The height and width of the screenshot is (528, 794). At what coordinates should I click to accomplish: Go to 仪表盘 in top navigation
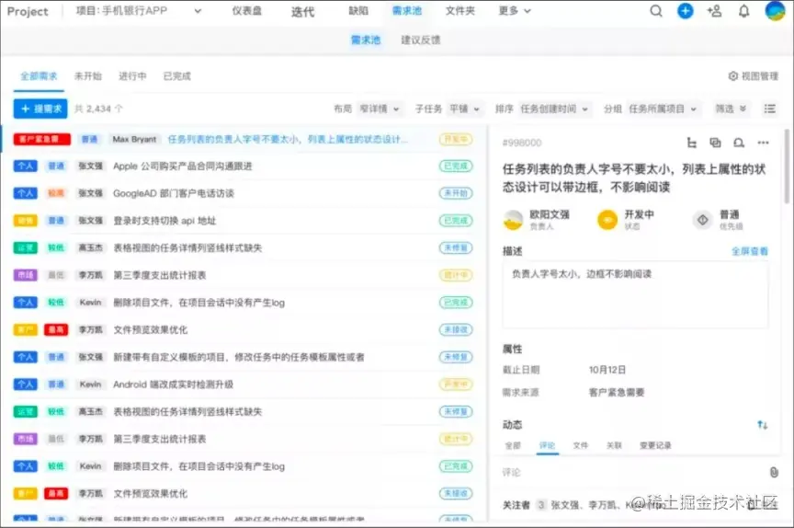[x=246, y=11]
